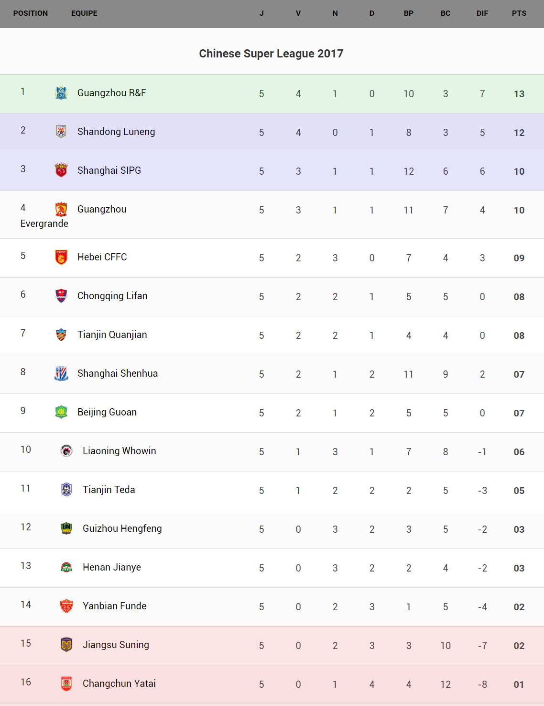Click the Jiangsu Suning team crest
Image resolution: width=544 pixels, height=706 pixels.
click(x=66, y=645)
